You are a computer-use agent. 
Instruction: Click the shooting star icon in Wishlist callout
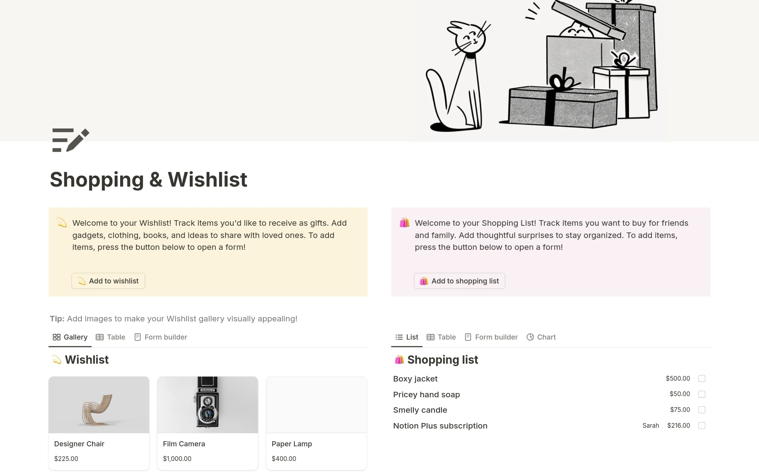click(62, 223)
